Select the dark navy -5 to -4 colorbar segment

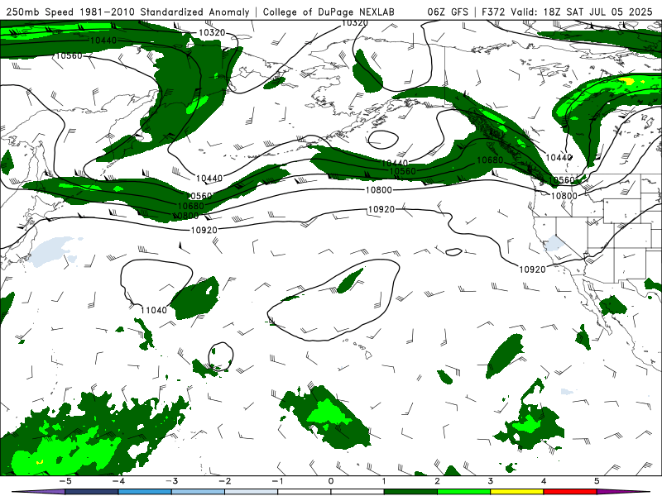(x=92, y=492)
